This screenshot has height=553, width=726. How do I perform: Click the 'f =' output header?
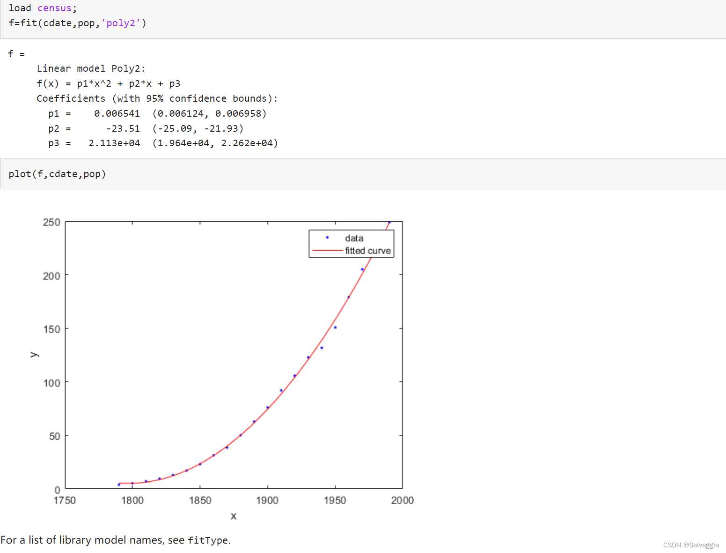pos(16,54)
